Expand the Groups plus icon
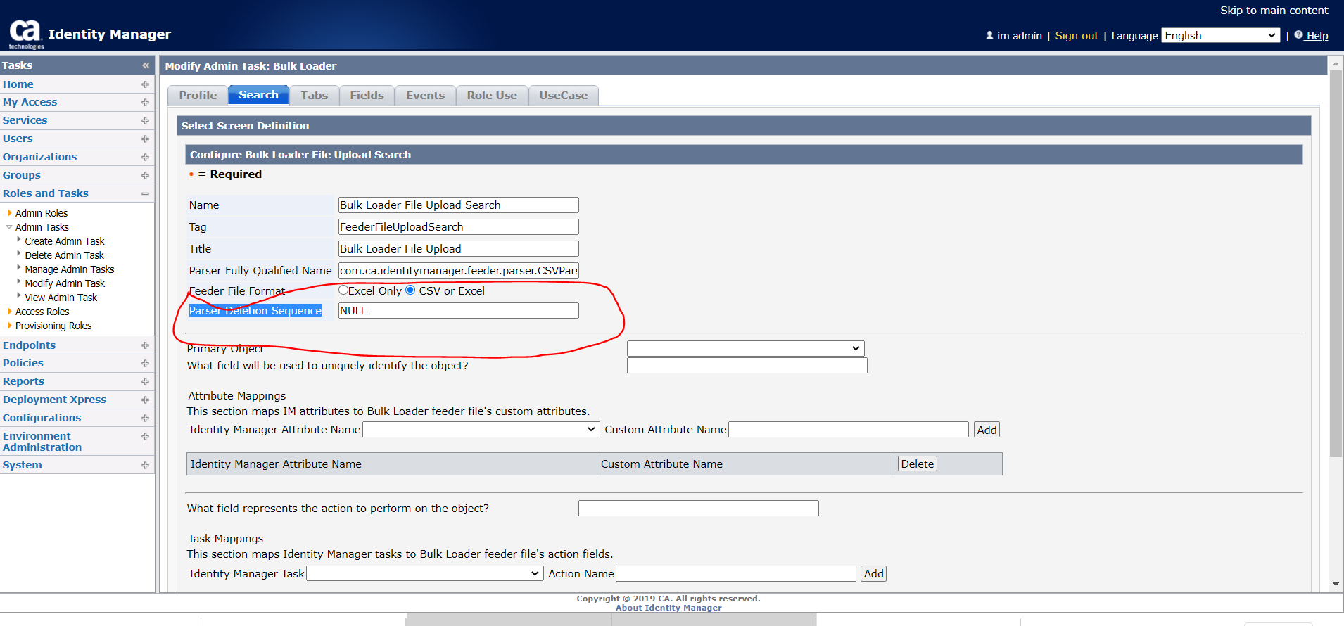This screenshot has height=626, width=1344. [145, 176]
